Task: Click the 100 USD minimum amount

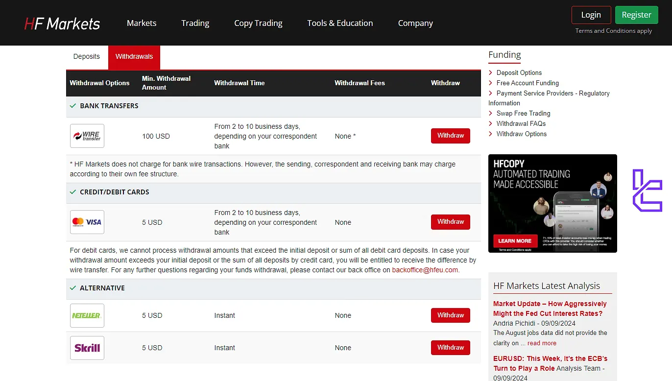Action: pos(156,136)
